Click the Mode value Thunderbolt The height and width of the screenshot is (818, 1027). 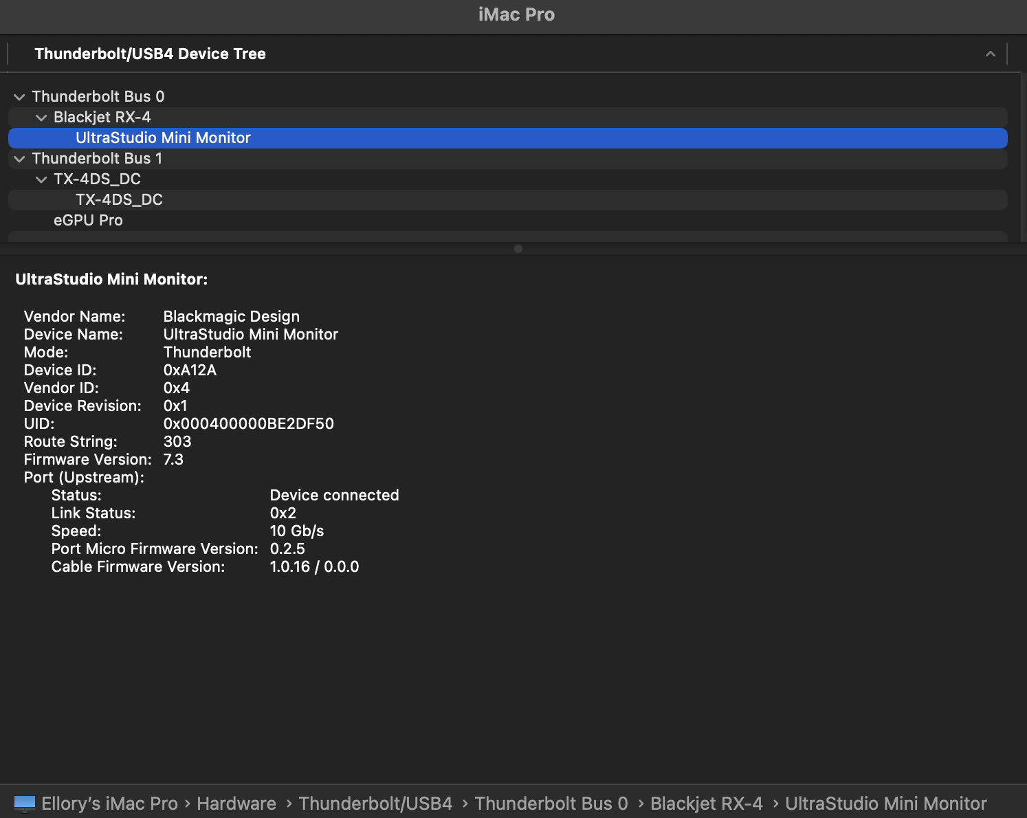point(207,352)
